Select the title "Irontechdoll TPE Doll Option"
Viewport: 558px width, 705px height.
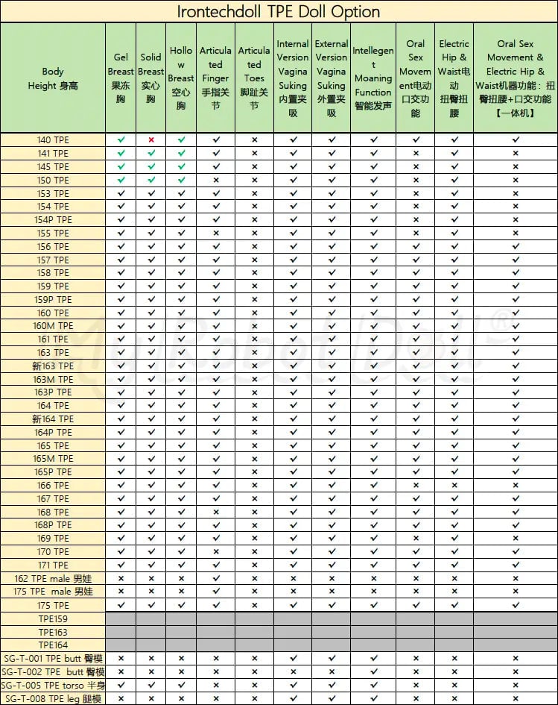(279, 12)
